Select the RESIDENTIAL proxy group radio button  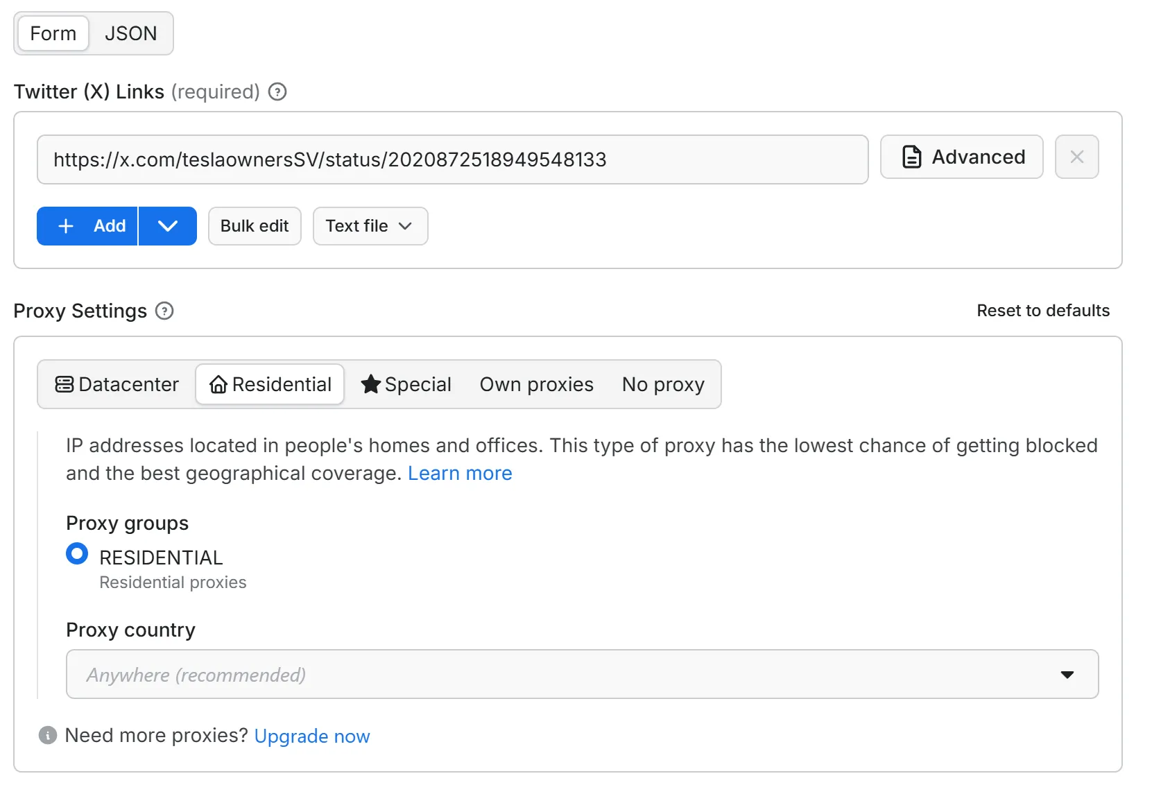pos(77,553)
